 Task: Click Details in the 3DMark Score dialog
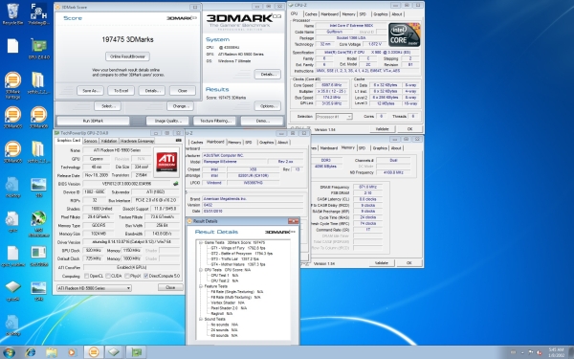[151, 91]
